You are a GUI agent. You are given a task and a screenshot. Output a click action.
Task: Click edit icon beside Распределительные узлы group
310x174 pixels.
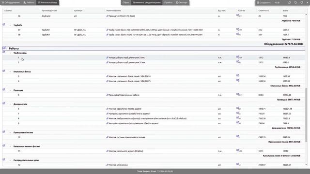(x=4, y=159)
